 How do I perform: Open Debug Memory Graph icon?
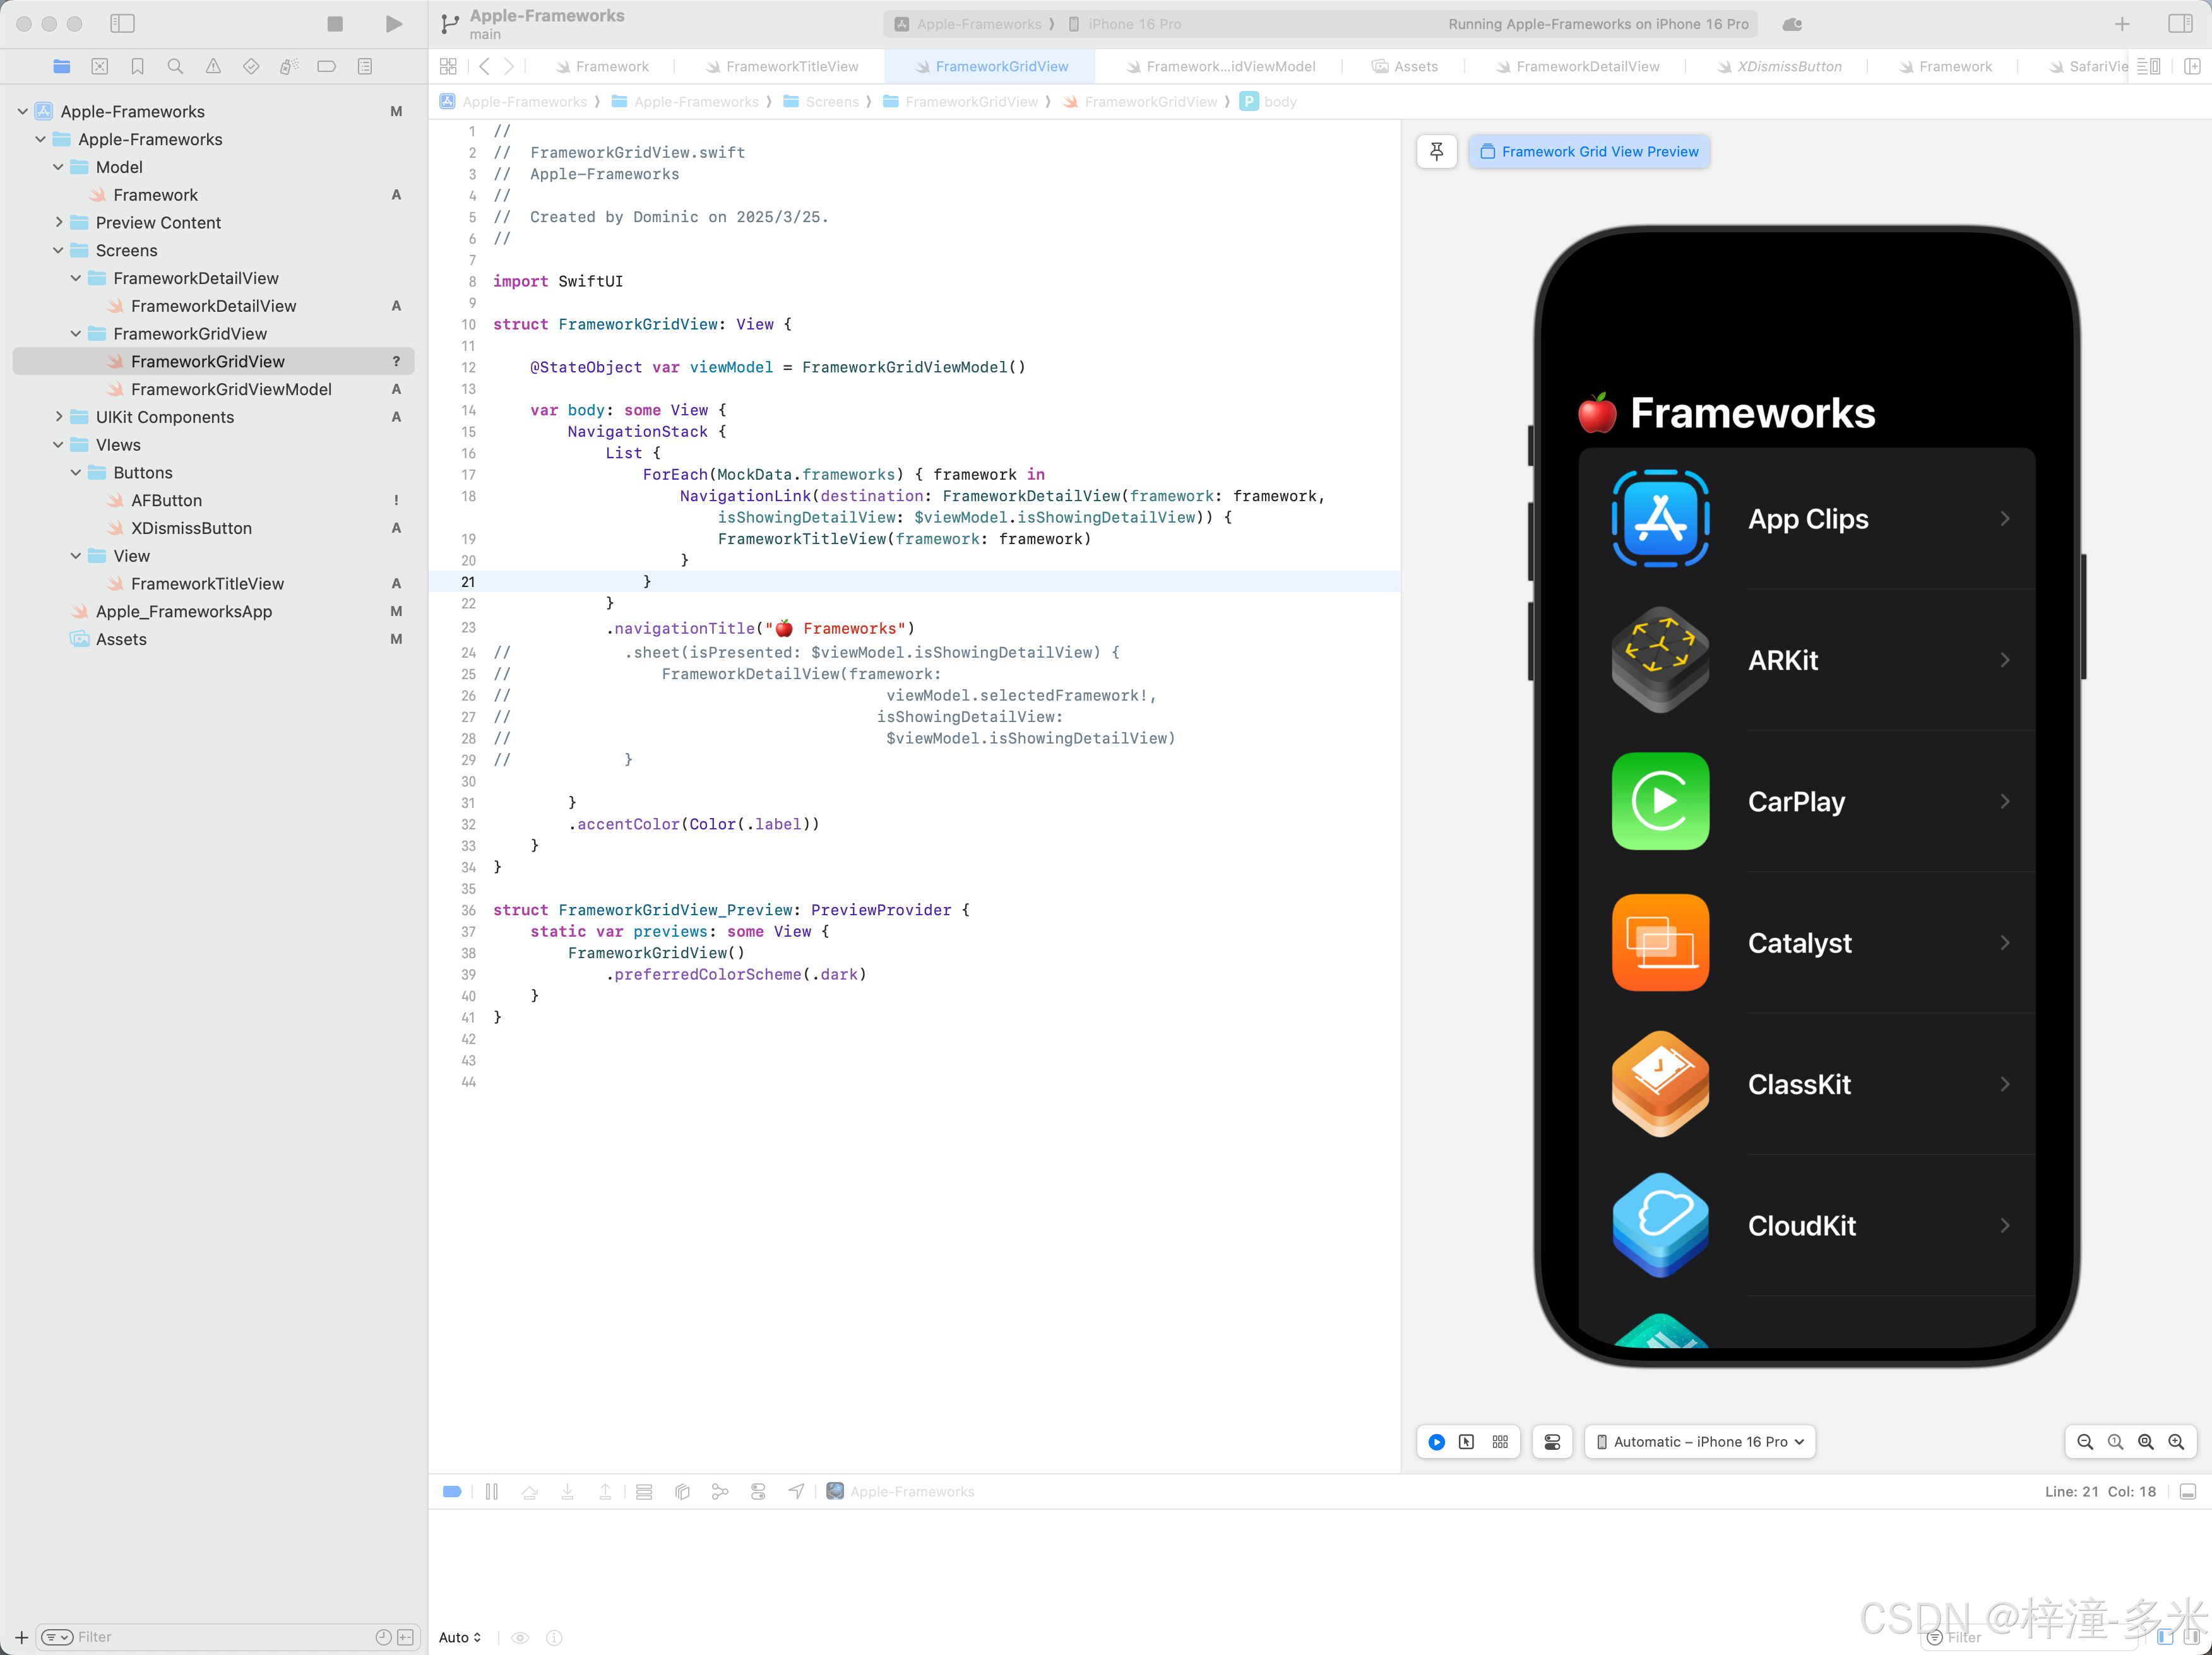tap(720, 1492)
